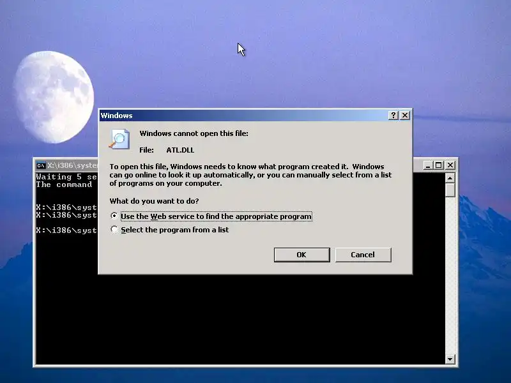The image size is (511, 383).
Task: Click command prompt scrollbar up arrow
Action: pos(450,178)
